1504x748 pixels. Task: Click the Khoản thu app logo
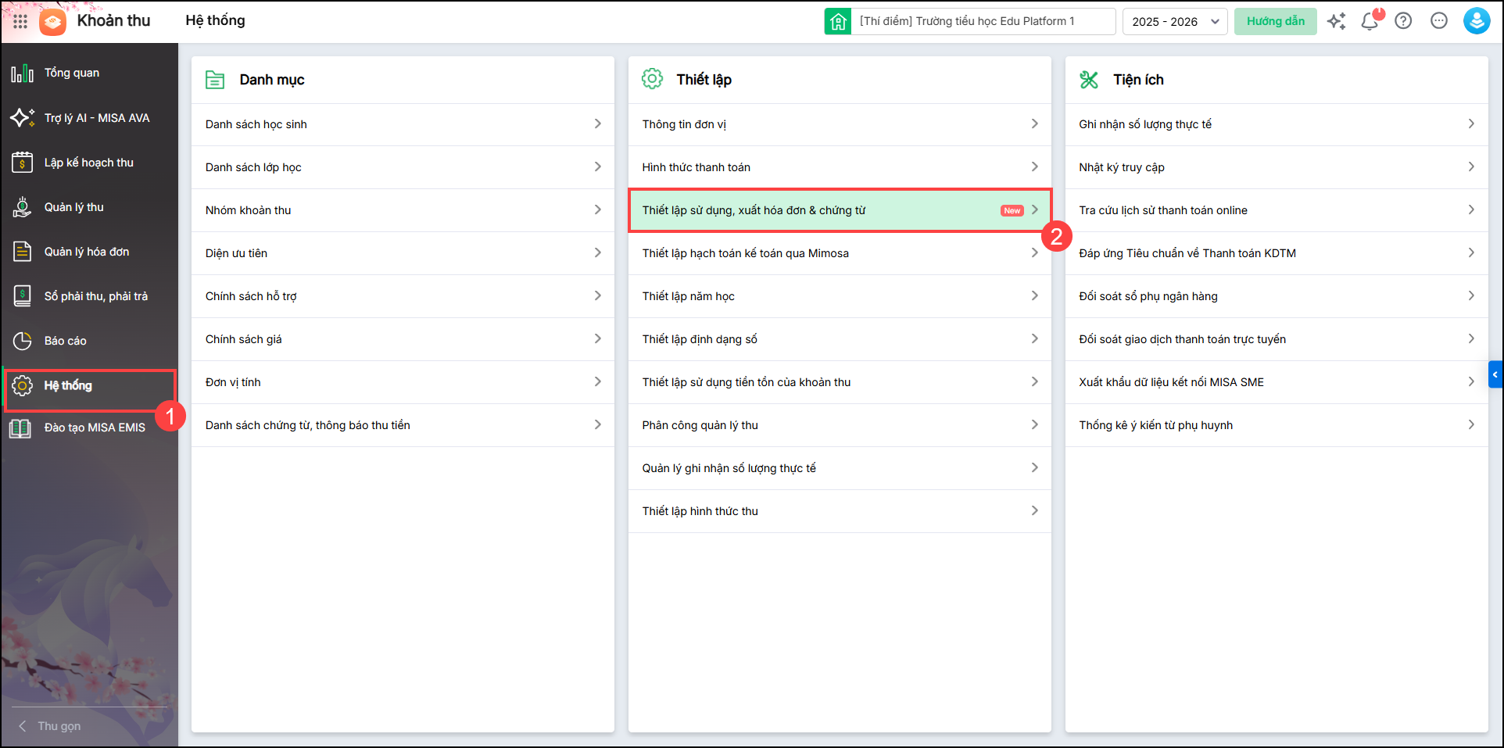[x=53, y=21]
